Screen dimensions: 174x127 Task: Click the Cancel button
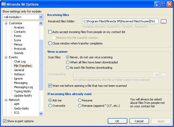(x=139, y=121)
